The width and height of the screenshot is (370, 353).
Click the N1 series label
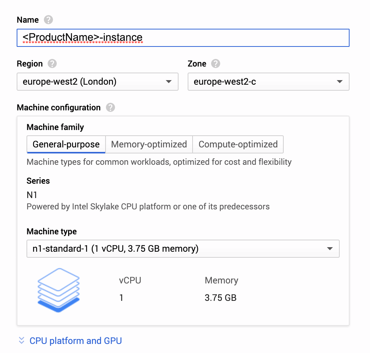click(32, 195)
